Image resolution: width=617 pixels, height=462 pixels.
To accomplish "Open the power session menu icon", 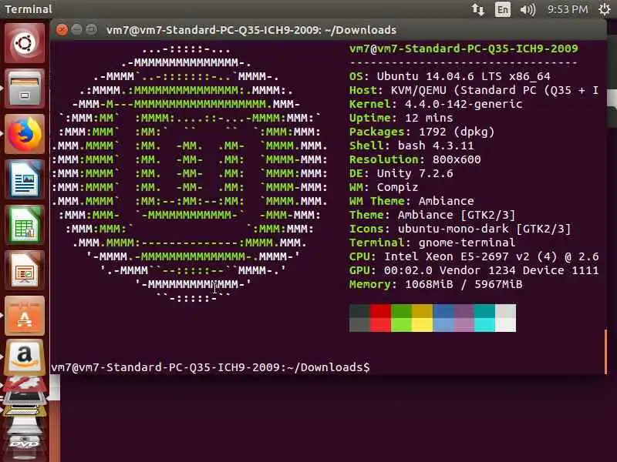I will pos(605,9).
